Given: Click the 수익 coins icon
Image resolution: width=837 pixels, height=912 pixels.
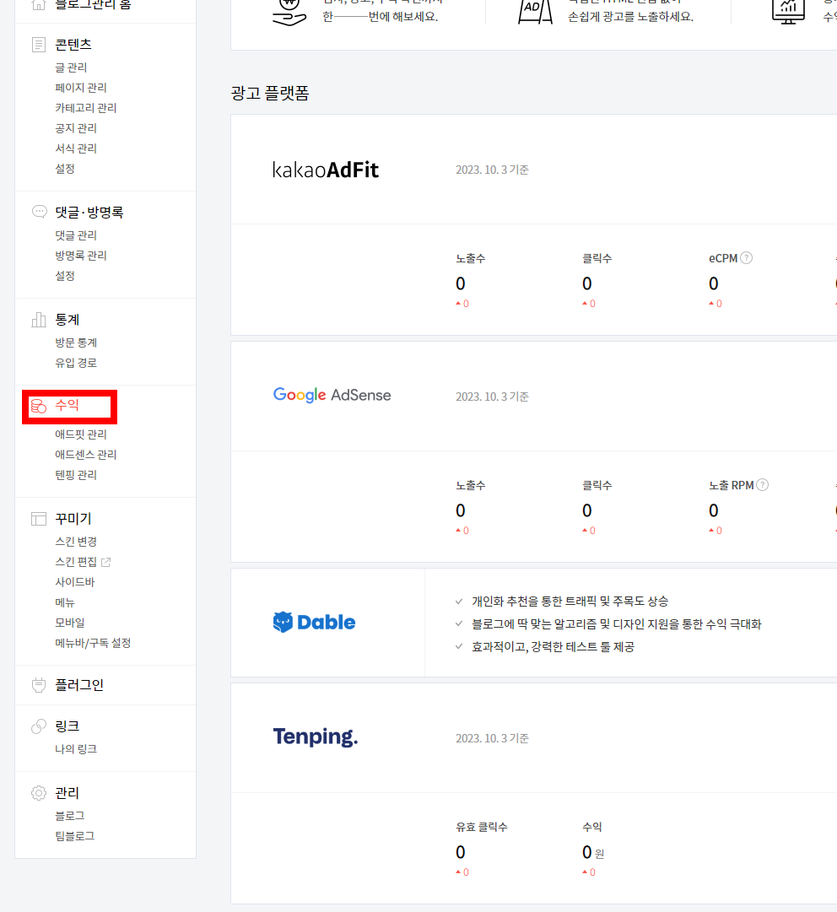Looking at the screenshot, I should pos(38,406).
